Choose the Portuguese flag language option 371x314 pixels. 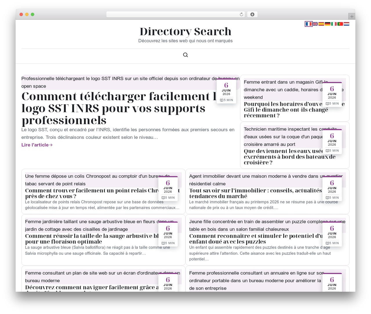click(x=340, y=24)
